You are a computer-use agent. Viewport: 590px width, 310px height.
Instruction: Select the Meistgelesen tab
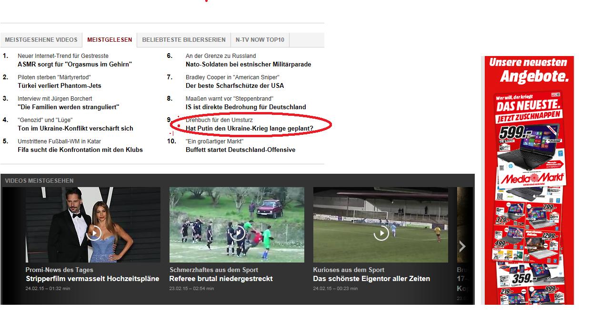coord(110,40)
